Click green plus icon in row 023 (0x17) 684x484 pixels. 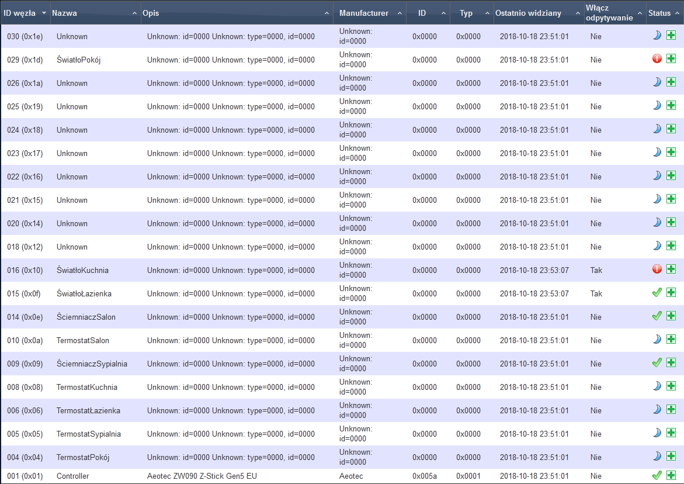tap(671, 152)
